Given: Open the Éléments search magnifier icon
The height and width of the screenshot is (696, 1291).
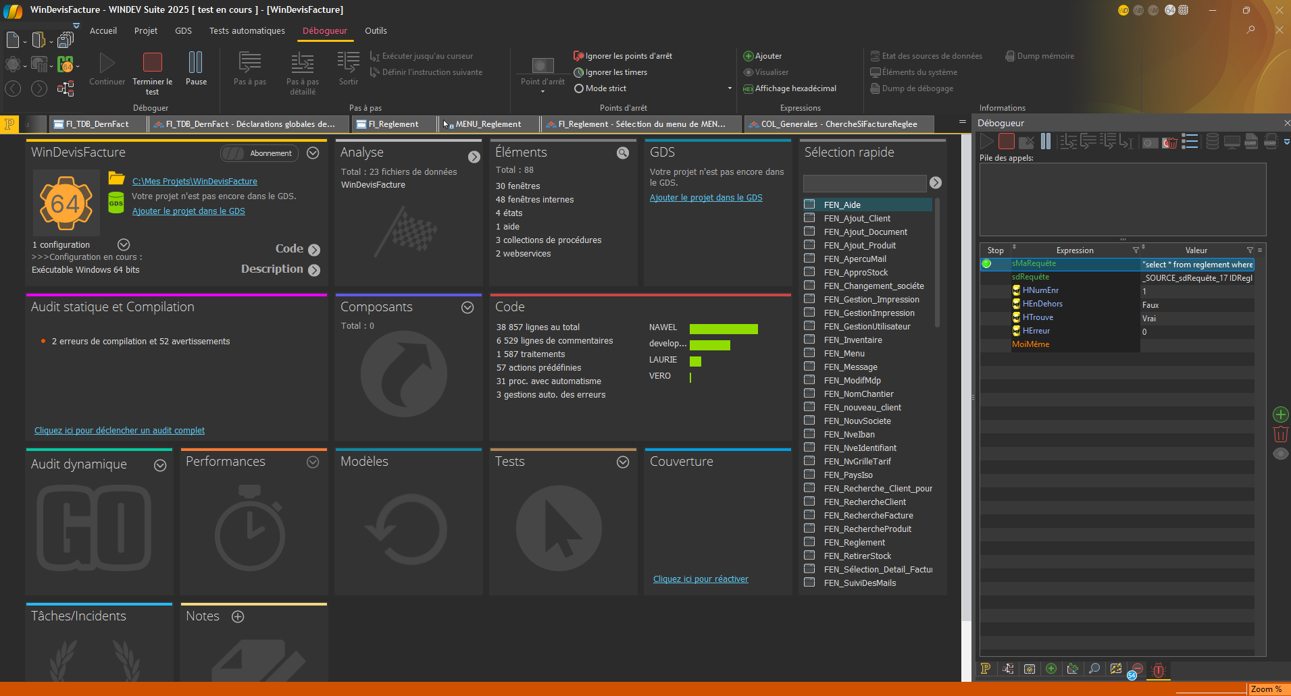Looking at the screenshot, I should (623, 153).
